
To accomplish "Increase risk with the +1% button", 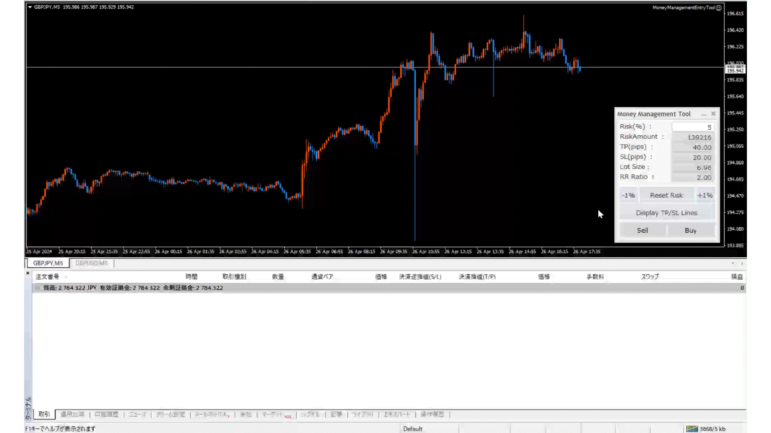I will tap(705, 195).
